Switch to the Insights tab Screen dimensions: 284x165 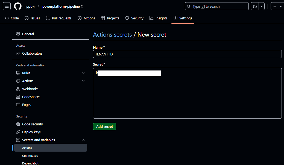[159, 18]
